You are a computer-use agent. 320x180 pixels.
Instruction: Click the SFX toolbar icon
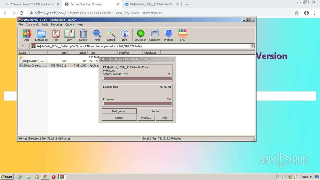(x=182, y=35)
